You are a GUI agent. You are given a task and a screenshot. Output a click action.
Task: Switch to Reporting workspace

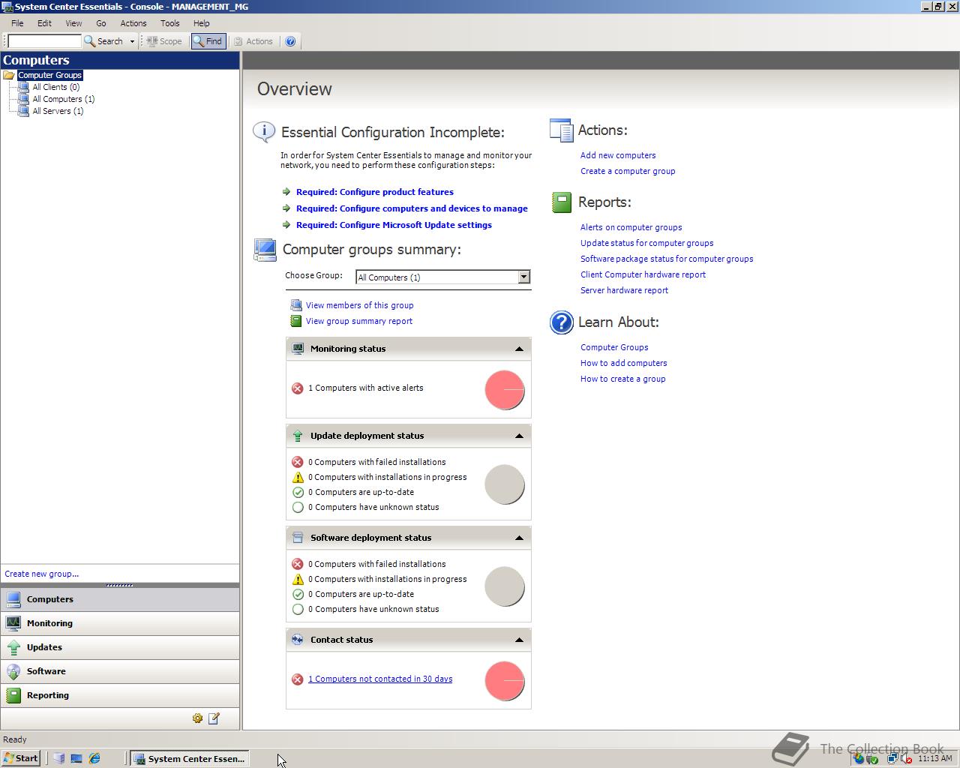(120, 695)
